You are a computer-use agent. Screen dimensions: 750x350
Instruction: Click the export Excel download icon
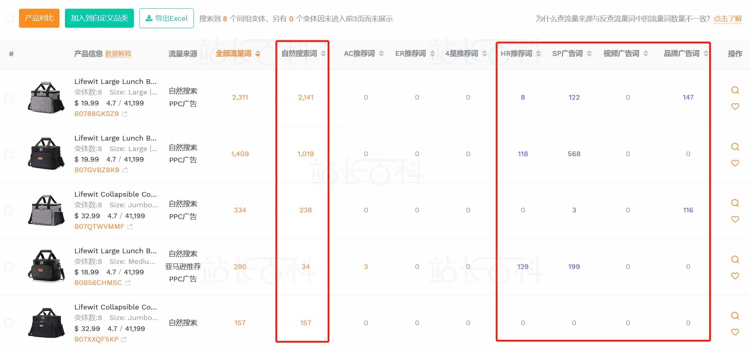tap(149, 18)
